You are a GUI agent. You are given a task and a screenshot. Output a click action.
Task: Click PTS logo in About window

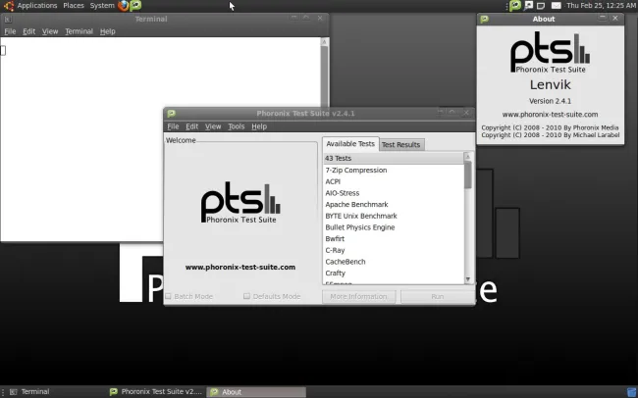[x=550, y=53]
